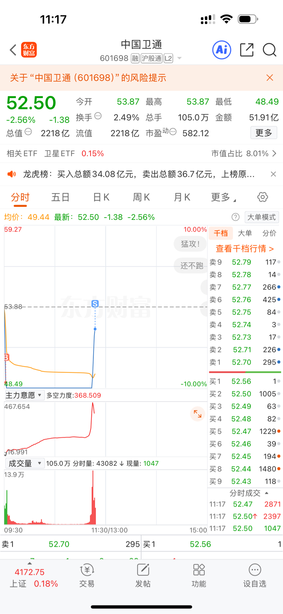Viewport: 283px width, 614px height.
Task: Switch to the 日K tab
Action: [101, 198]
